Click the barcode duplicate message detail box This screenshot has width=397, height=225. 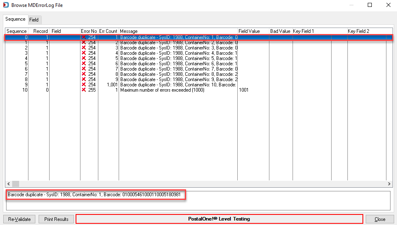click(x=198, y=201)
